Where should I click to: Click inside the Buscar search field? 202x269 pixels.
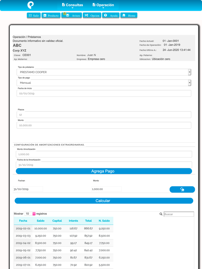click(x=178, y=214)
